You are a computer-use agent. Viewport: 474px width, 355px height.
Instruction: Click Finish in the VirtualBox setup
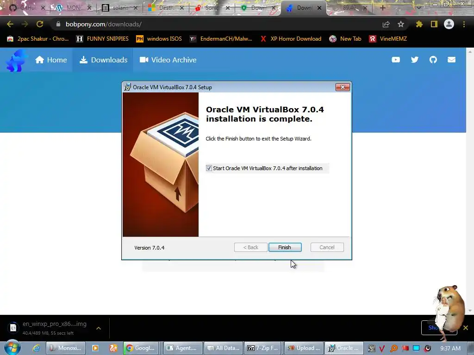(x=285, y=247)
